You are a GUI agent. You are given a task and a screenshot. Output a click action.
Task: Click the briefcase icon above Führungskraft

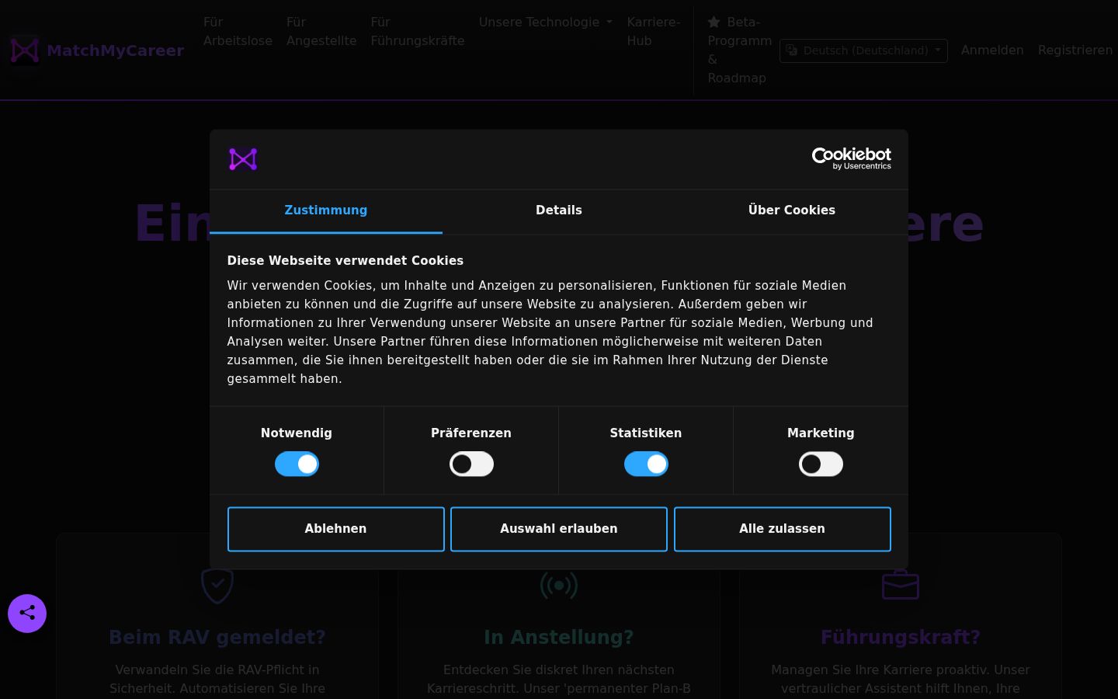901,585
